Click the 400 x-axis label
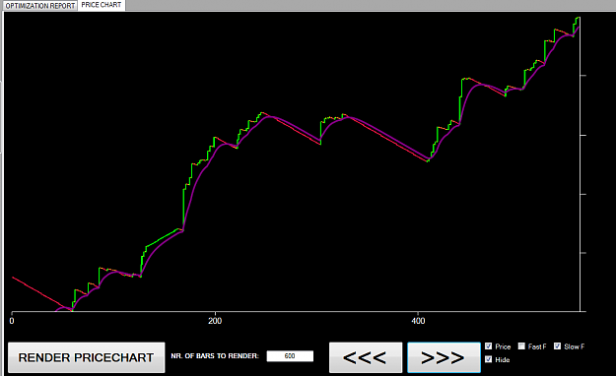Image resolution: width=616 pixels, height=376 pixels. 418,321
